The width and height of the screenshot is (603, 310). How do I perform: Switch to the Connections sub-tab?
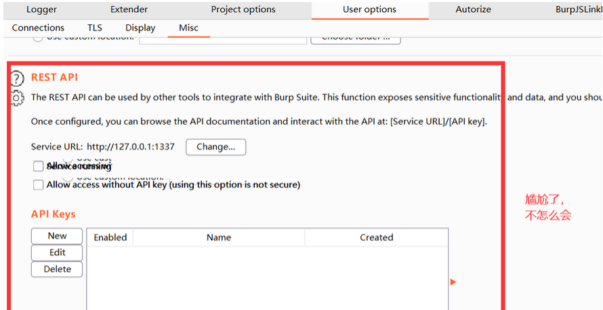click(x=38, y=28)
